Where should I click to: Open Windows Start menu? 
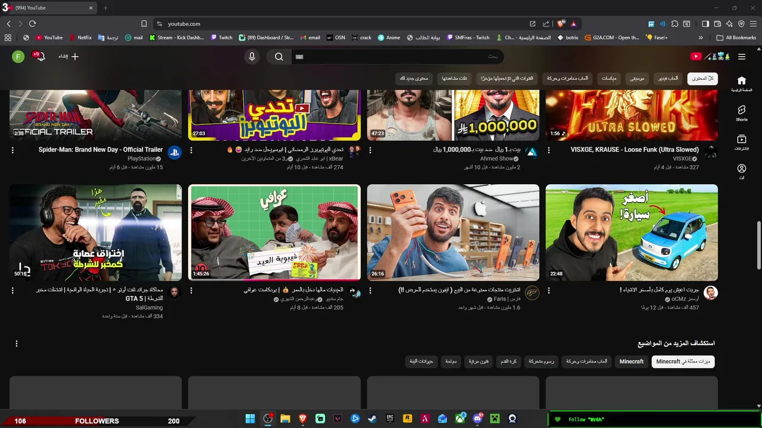tap(251, 419)
